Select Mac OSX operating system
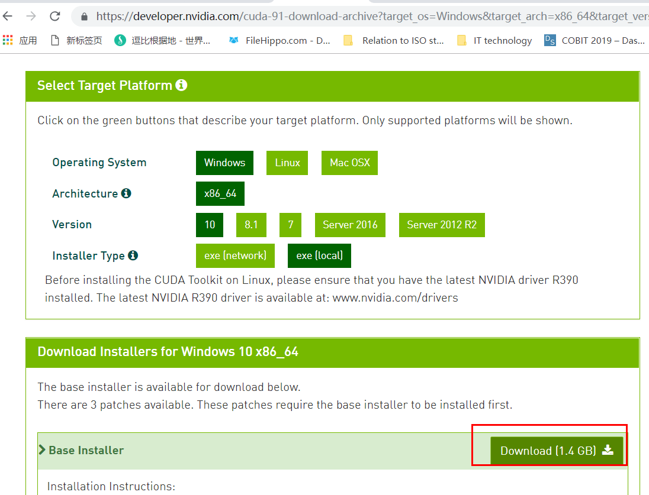The image size is (649, 495). tap(350, 163)
